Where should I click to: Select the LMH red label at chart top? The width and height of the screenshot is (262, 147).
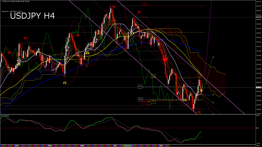(x=145, y=5)
